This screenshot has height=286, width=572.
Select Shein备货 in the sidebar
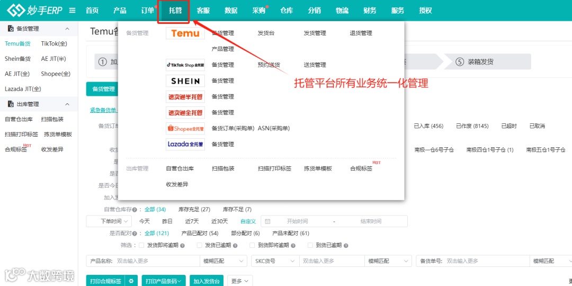[x=17, y=59]
